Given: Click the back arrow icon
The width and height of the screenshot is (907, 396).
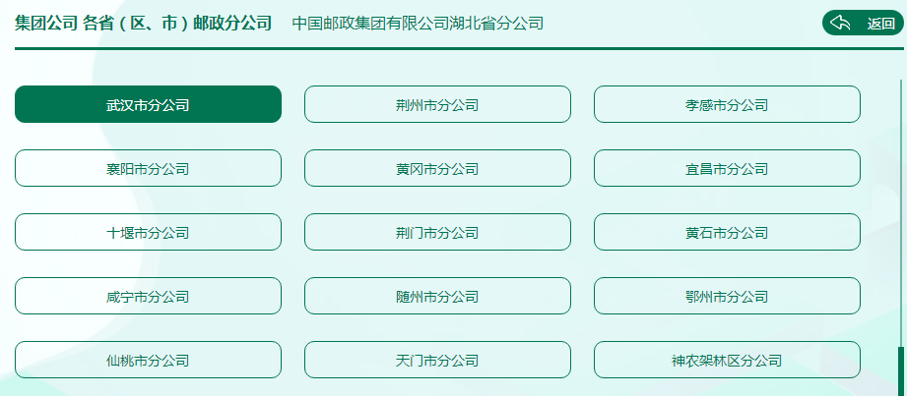Looking at the screenshot, I should (x=840, y=24).
